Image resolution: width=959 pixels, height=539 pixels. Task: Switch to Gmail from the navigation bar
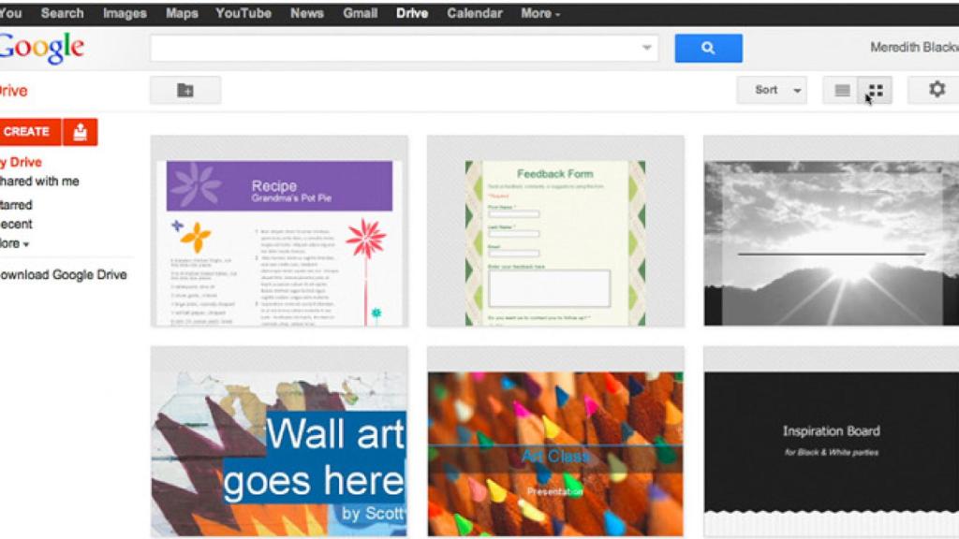point(361,13)
